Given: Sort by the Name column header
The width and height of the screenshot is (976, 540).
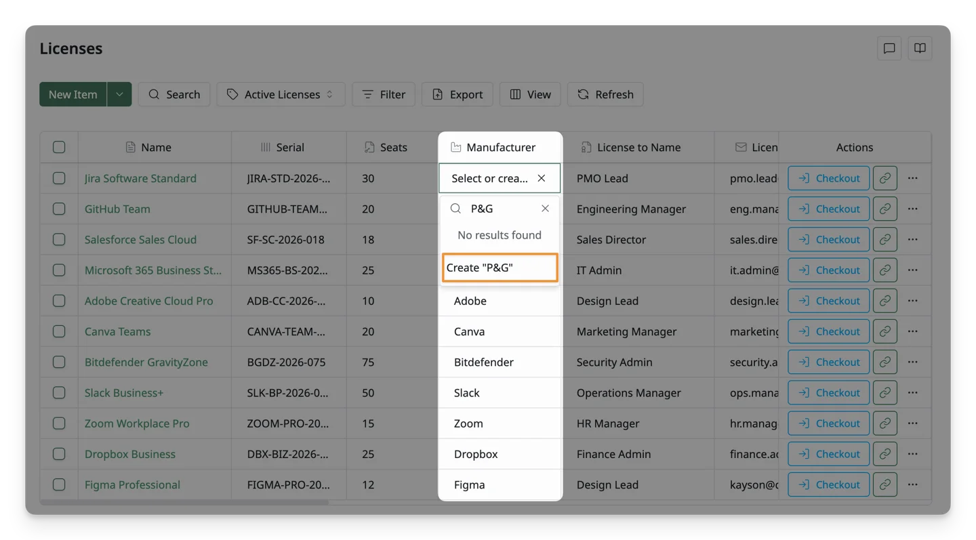Looking at the screenshot, I should pos(155,147).
